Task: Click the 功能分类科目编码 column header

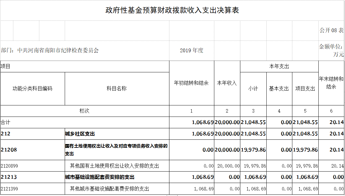Action: coord(32,88)
